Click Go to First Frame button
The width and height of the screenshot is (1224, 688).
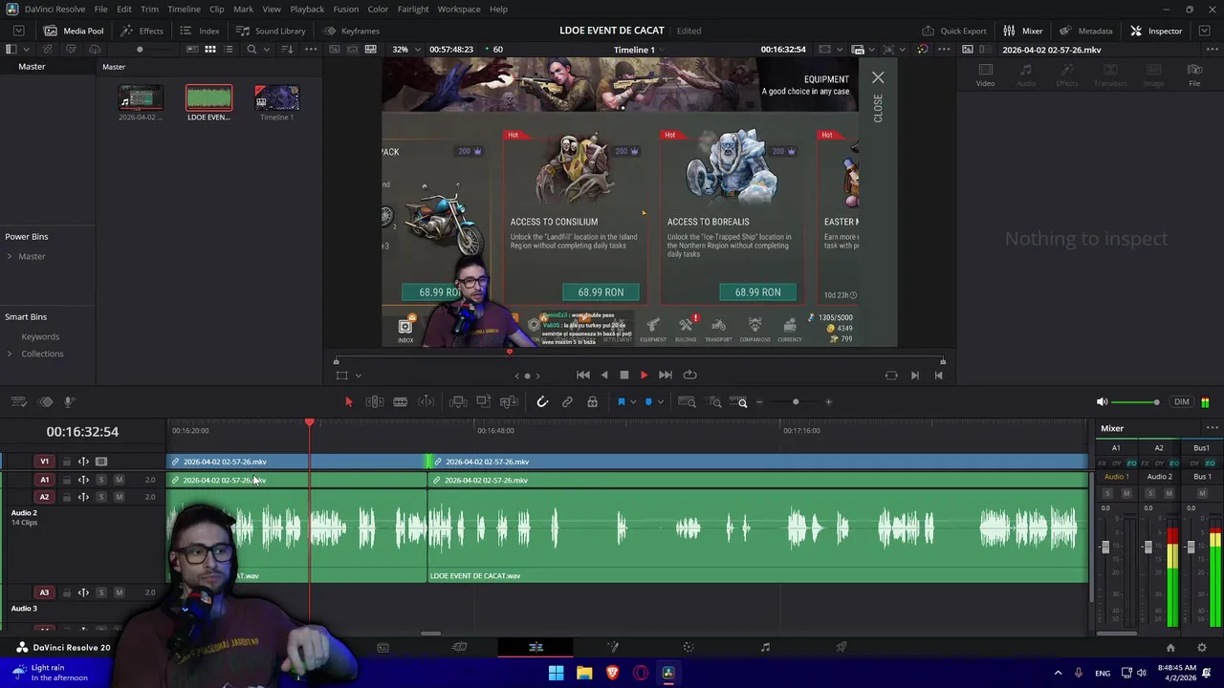tap(583, 376)
